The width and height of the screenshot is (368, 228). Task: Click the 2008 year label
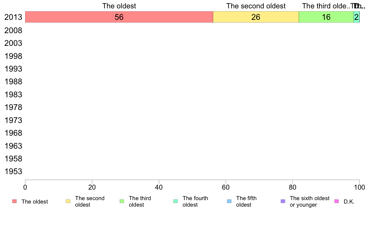click(13, 31)
